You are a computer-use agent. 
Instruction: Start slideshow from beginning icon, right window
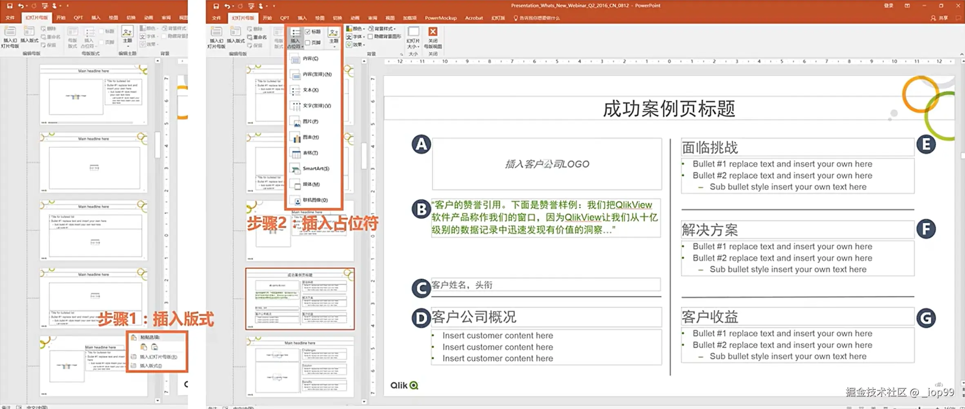tap(251, 6)
